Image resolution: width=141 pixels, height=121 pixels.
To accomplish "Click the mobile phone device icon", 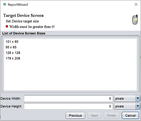I will click(x=135, y=19).
